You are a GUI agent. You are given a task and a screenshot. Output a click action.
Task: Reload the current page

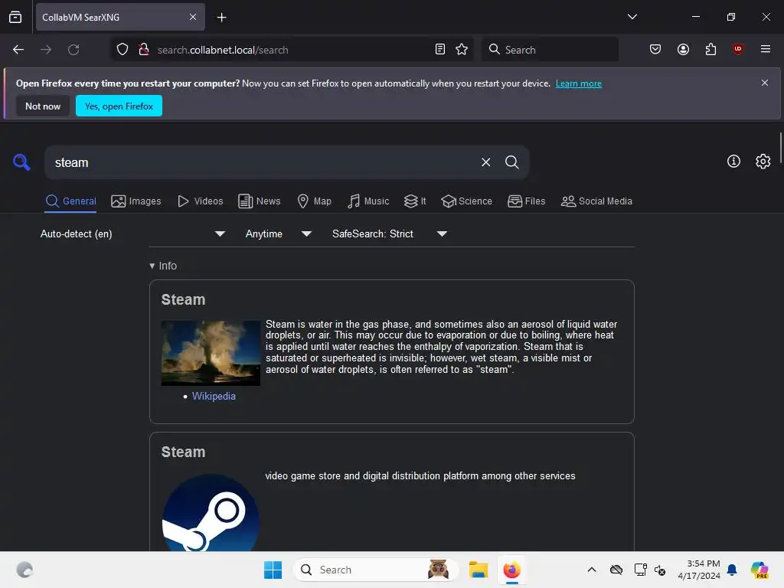point(73,50)
